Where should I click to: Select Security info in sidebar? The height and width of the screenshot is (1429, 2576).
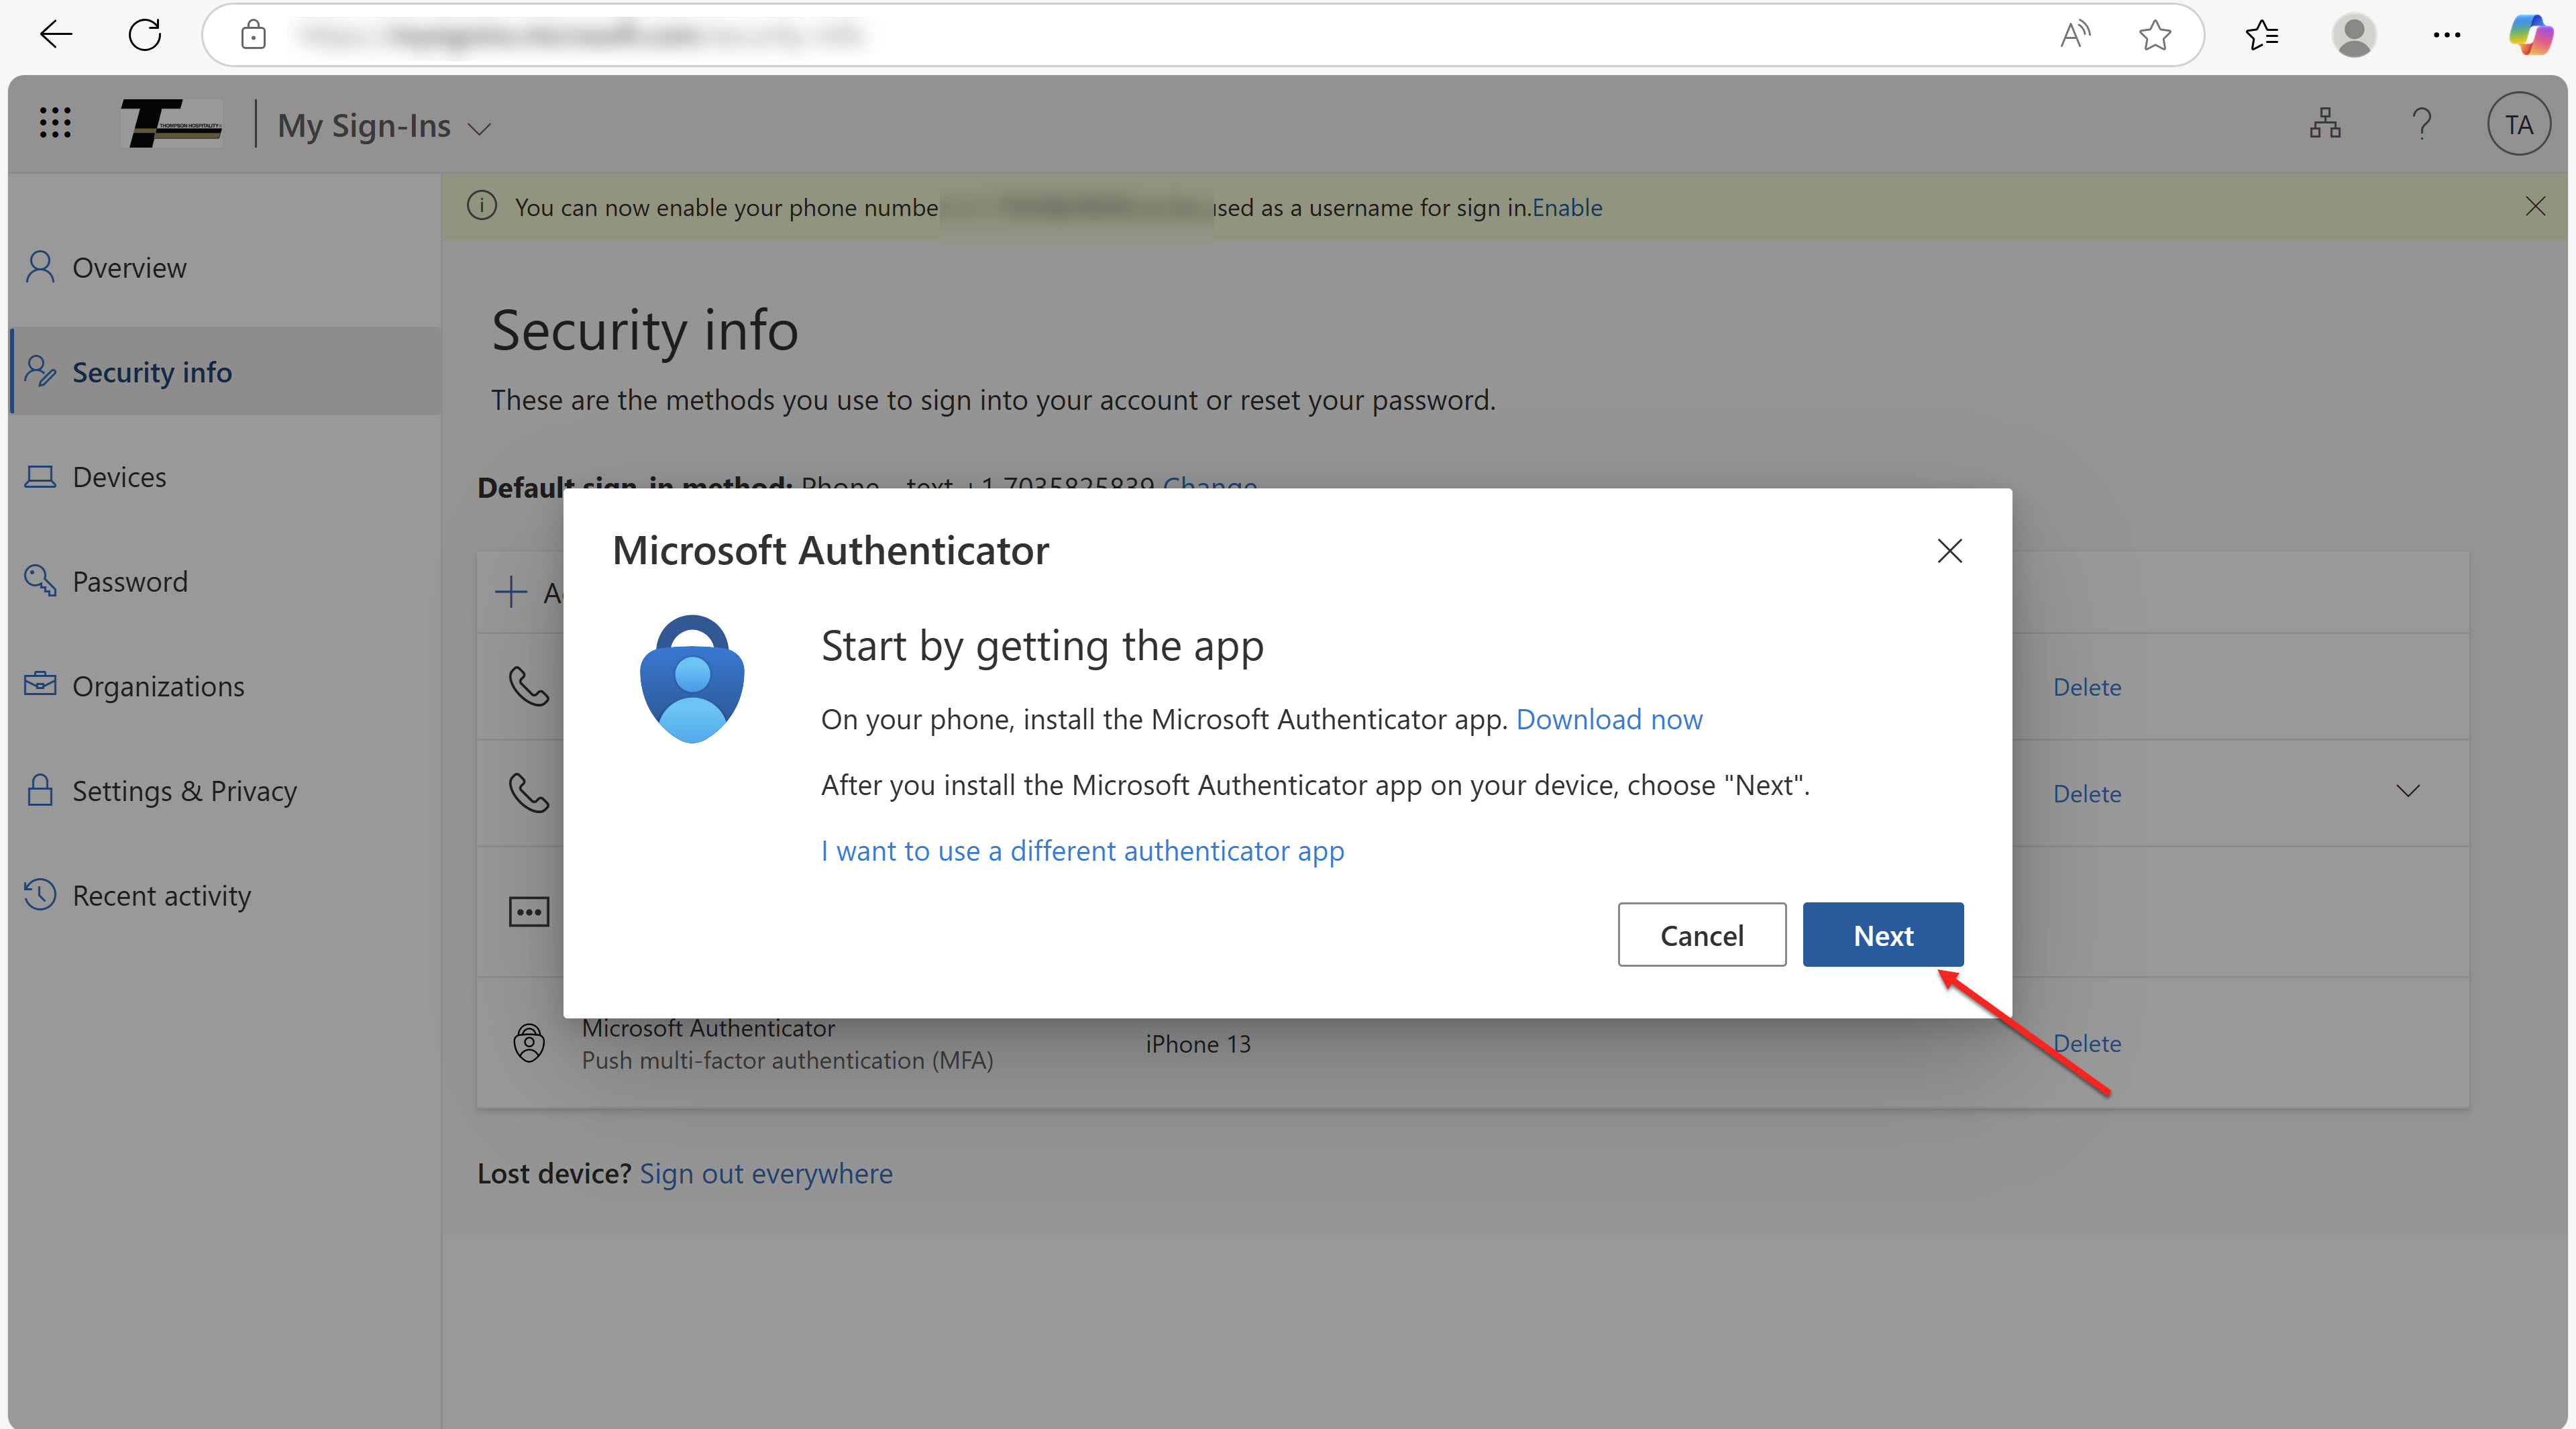[225, 371]
